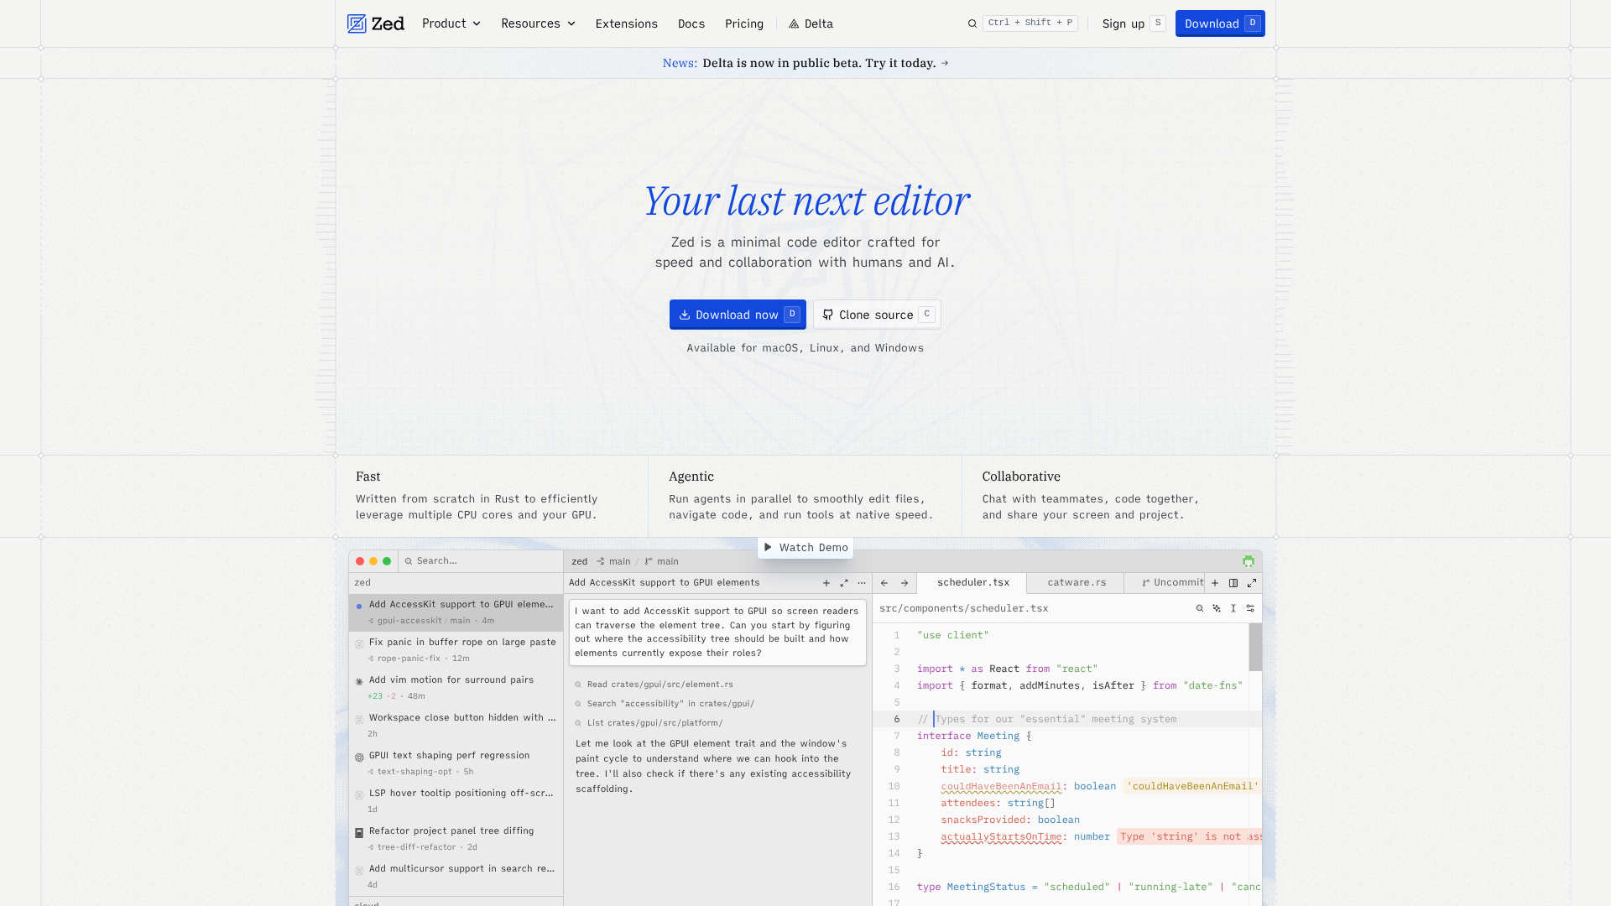Click the Search... field in the editor sidebar
This screenshot has width=1611, height=906.
(x=481, y=561)
